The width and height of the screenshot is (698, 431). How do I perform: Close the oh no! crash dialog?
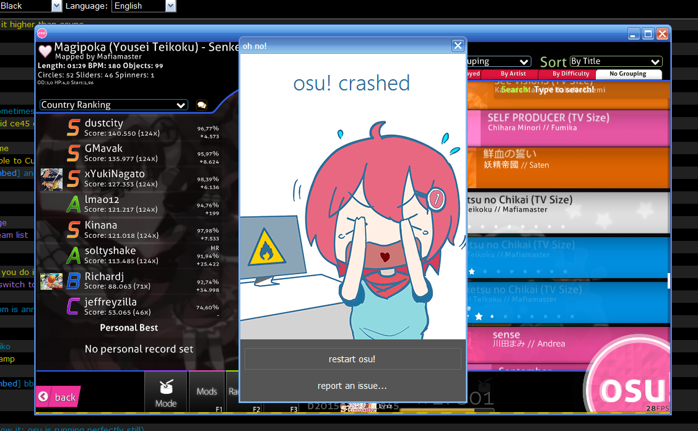coord(458,45)
